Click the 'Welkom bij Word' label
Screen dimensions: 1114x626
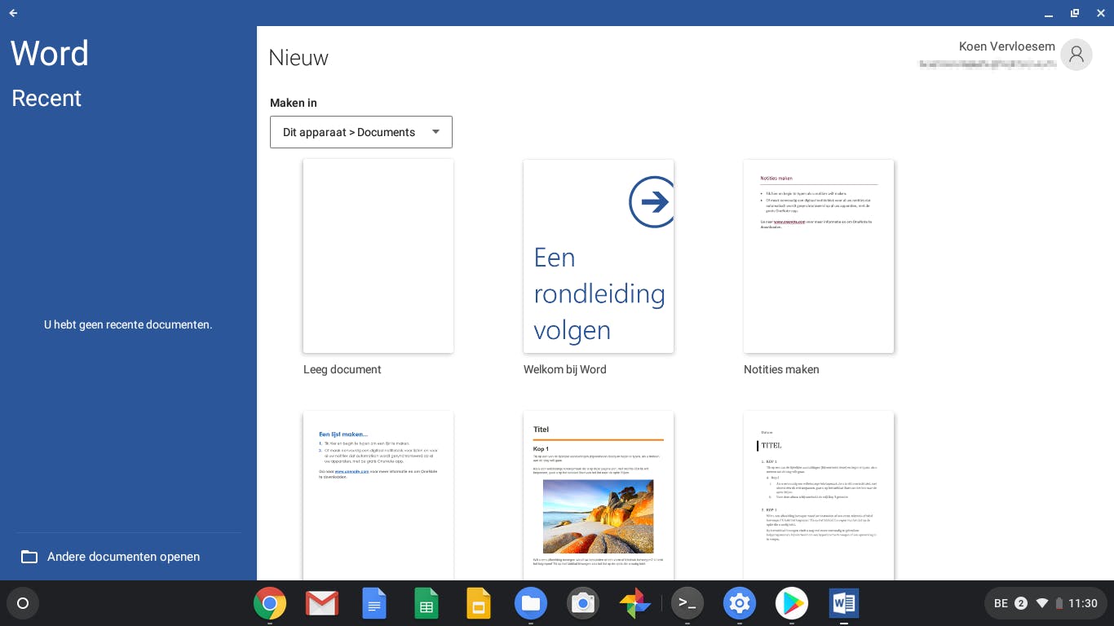(565, 369)
